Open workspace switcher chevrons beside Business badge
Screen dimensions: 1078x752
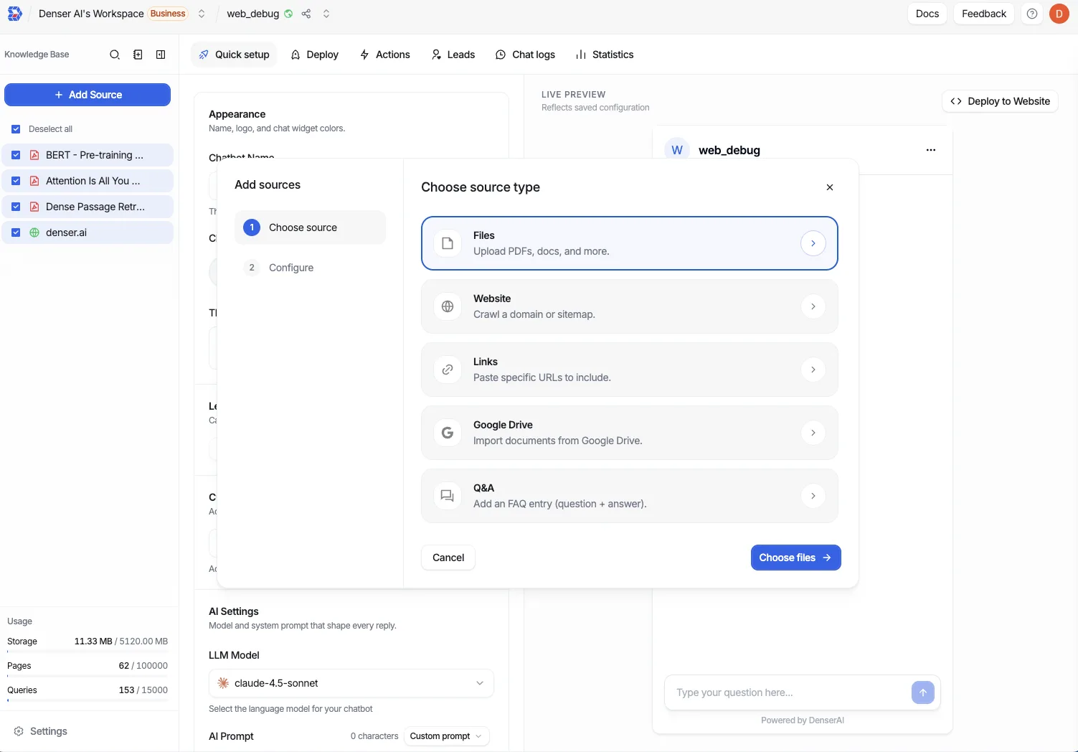point(202,14)
